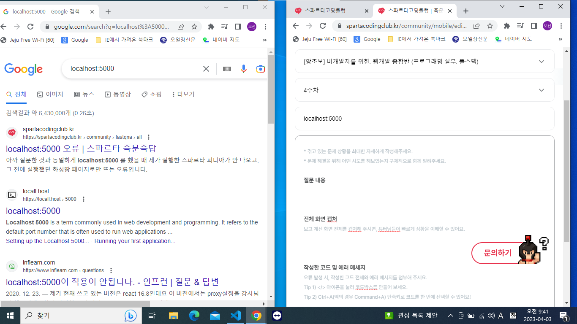Show hidden system tray icons

(450, 316)
